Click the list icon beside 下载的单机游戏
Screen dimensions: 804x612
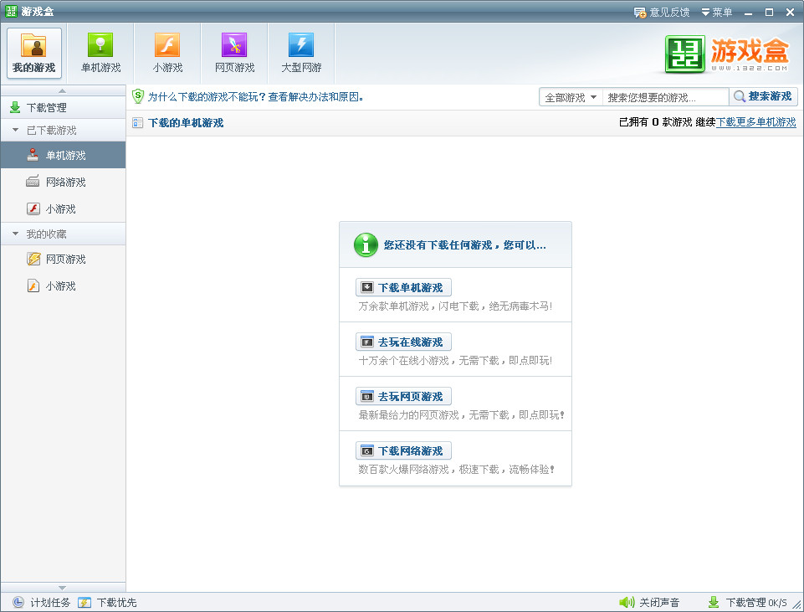(x=137, y=122)
